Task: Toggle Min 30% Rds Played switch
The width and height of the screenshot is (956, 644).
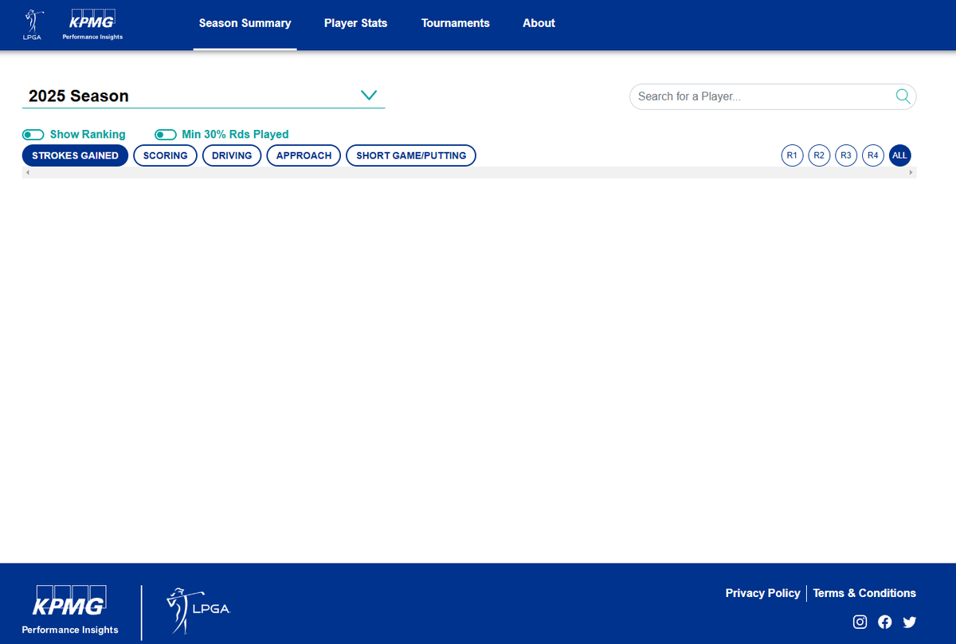Action: [x=165, y=135]
